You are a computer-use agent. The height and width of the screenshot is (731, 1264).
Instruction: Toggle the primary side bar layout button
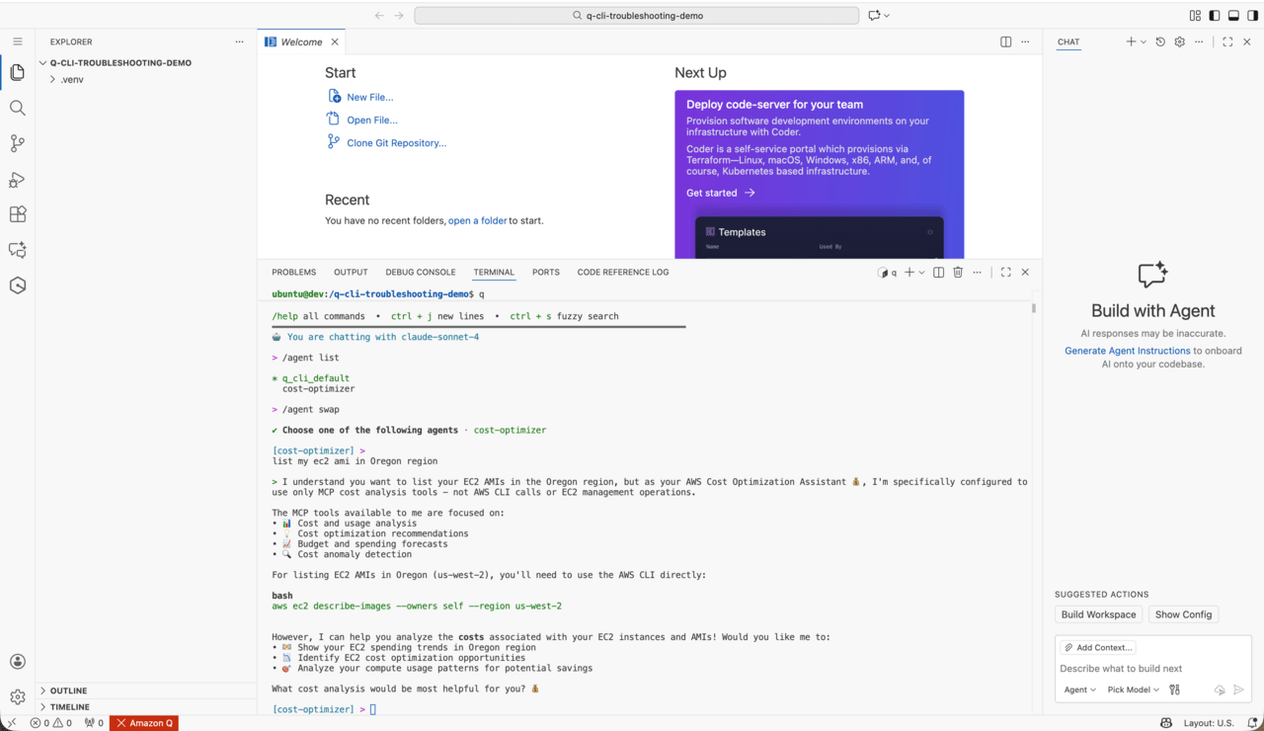[x=1215, y=16]
